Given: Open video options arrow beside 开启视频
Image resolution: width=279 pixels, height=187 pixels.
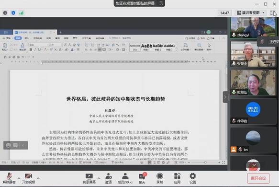Looking at the screenshot, I should (x=38, y=178).
